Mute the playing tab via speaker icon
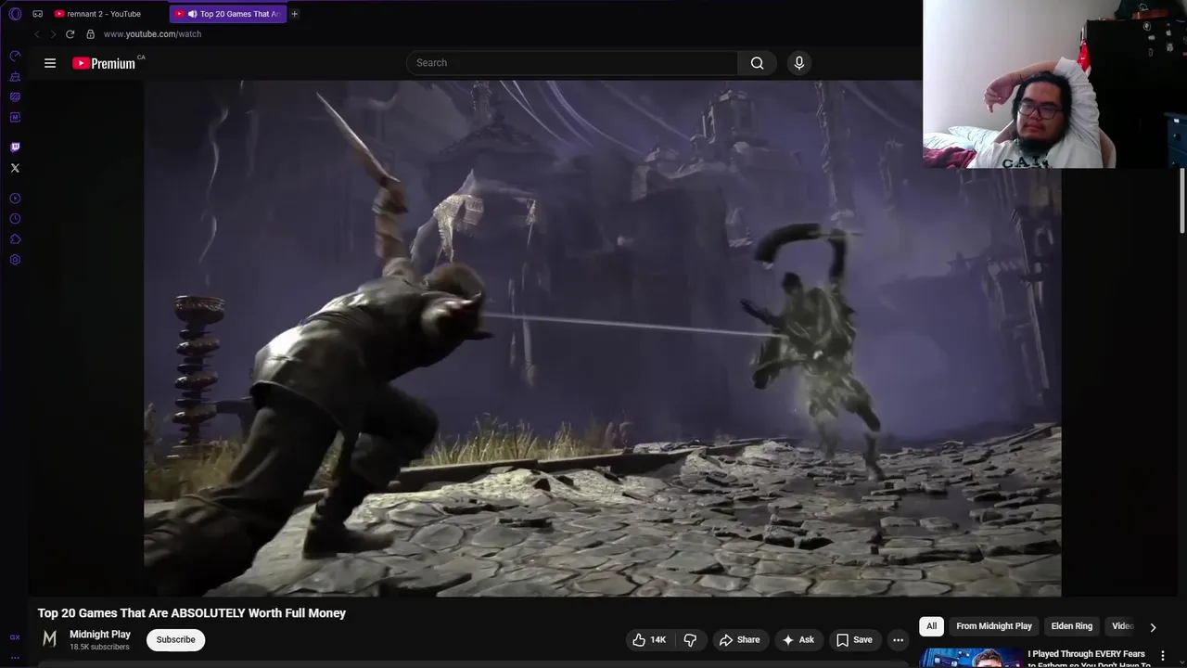This screenshot has height=668, width=1187. (x=192, y=14)
